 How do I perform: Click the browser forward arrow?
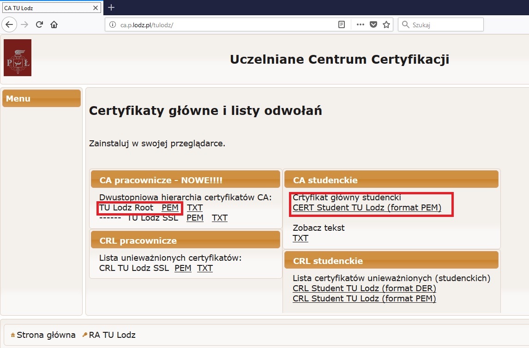pyautogui.click(x=24, y=24)
